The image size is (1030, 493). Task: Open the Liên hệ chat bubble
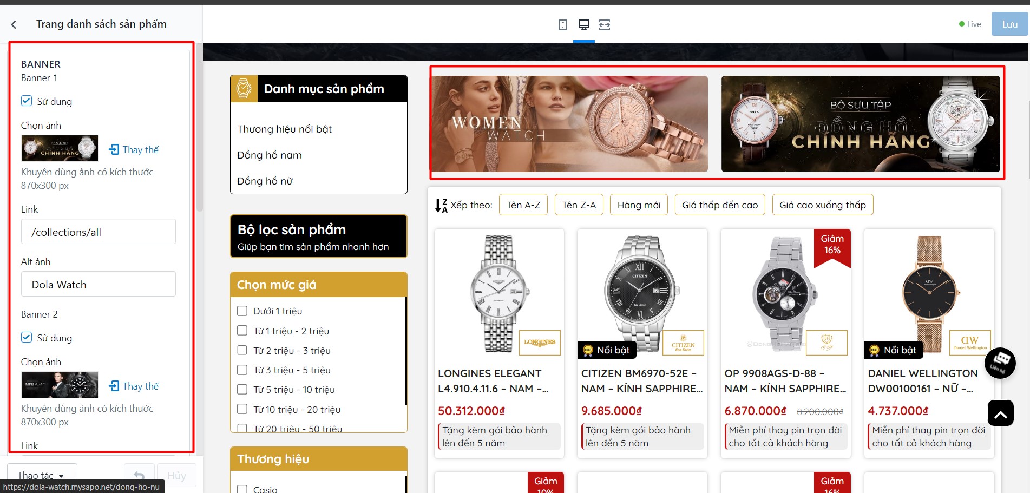tap(1000, 363)
